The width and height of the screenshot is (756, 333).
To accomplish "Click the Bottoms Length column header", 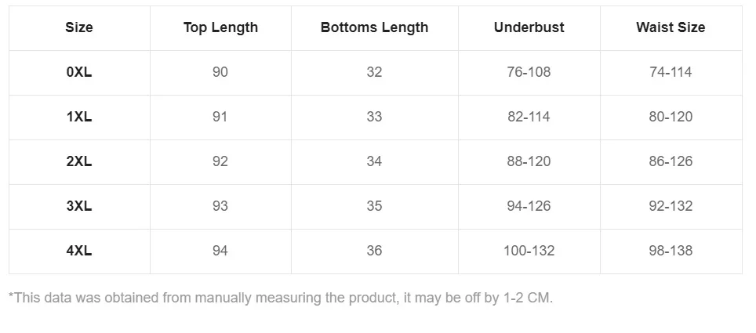I will click(374, 27).
